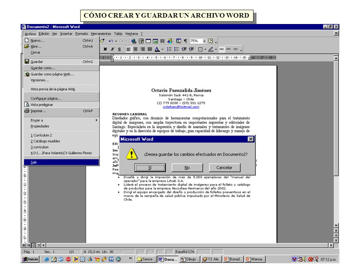Choose Guardar como... from Archivo menu
The image size is (360, 270).
click(x=61, y=68)
